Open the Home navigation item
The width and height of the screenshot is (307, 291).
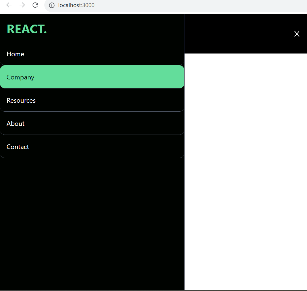click(x=15, y=54)
